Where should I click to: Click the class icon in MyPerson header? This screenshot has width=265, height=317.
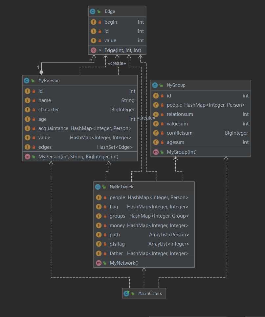tap(26, 81)
